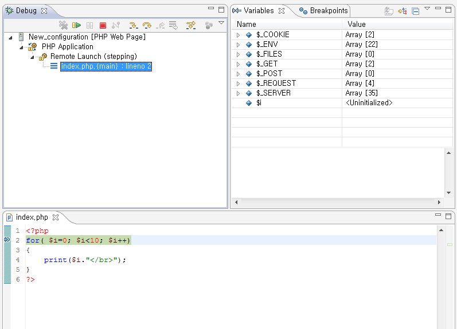Click the Variables pane scroll-left arrow

[236, 202]
